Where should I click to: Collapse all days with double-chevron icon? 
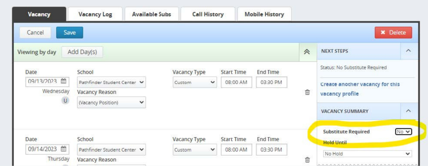tap(307, 52)
